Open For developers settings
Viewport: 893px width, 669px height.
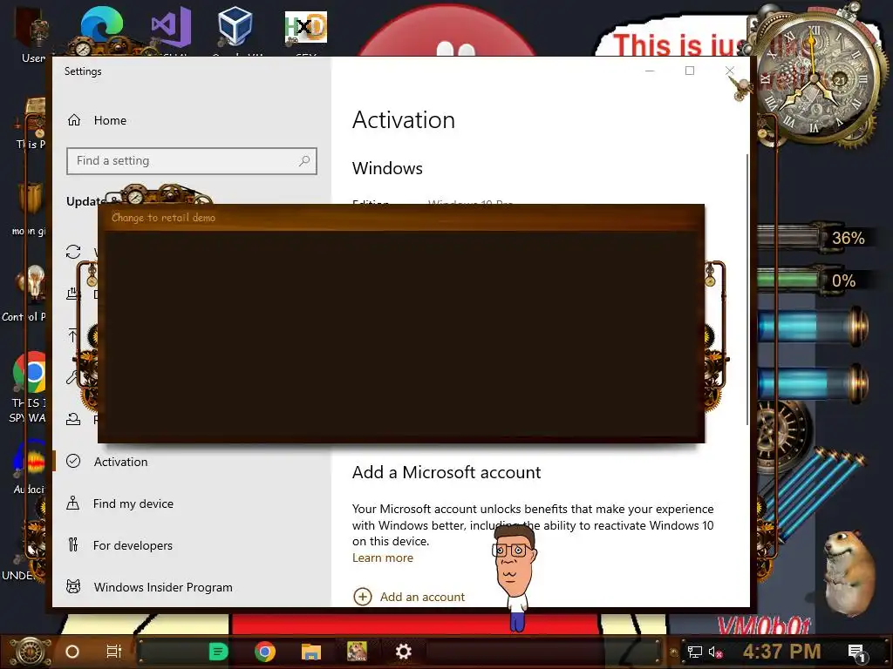(133, 545)
